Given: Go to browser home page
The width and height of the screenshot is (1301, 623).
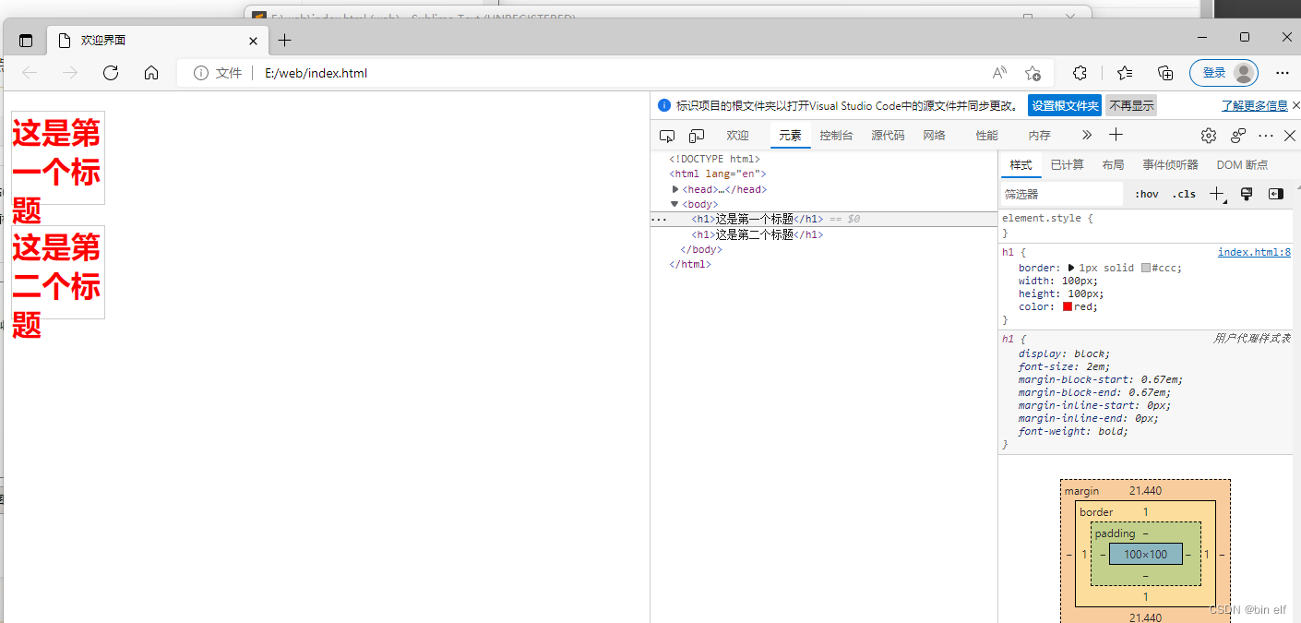Looking at the screenshot, I should (151, 72).
